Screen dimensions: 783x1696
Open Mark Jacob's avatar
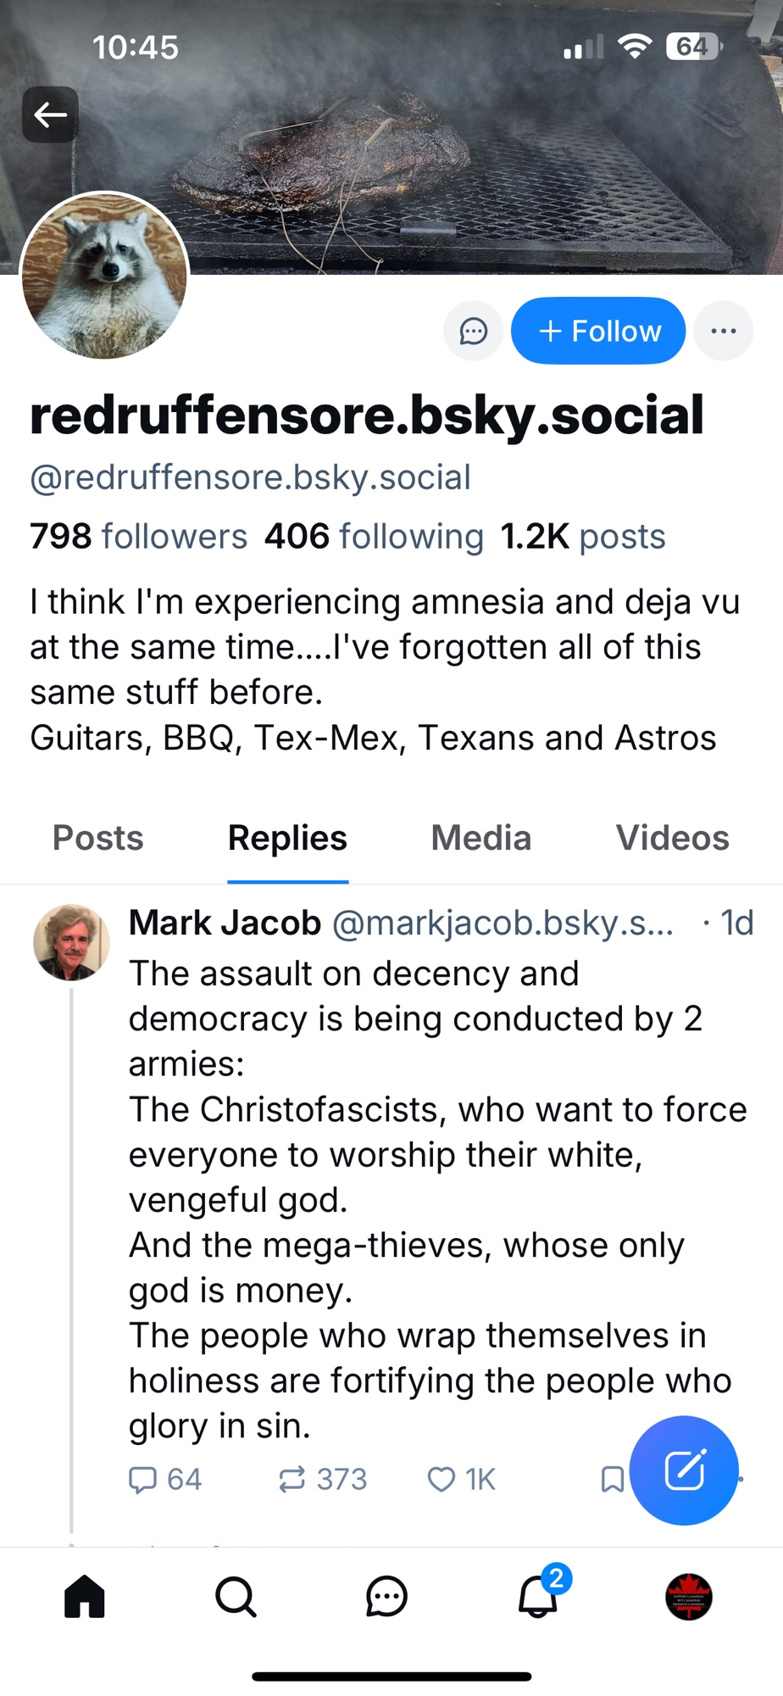71,942
